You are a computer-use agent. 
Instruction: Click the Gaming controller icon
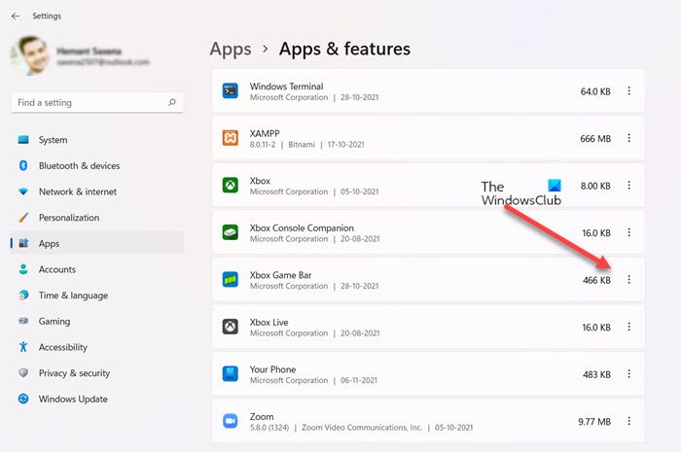click(23, 321)
